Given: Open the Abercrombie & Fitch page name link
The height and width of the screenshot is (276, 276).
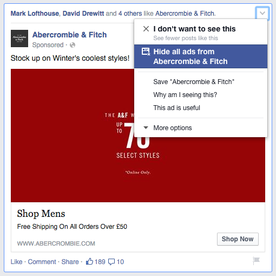Looking at the screenshot, I should pos(69,35).
